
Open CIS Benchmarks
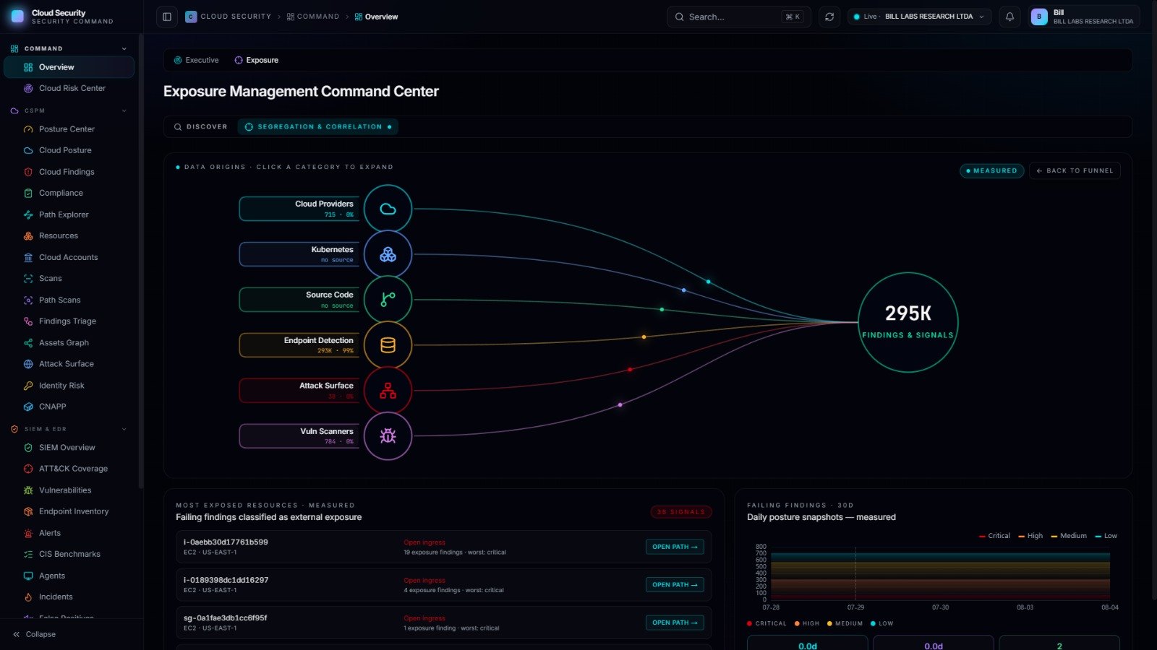coord(69,554)
